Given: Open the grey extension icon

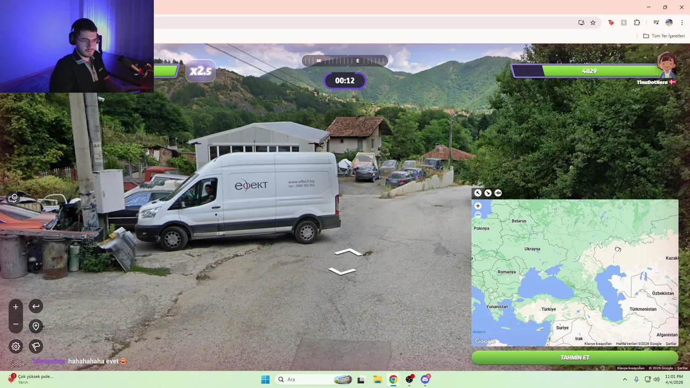Looking at the screenshot, I should coord(624,23).
